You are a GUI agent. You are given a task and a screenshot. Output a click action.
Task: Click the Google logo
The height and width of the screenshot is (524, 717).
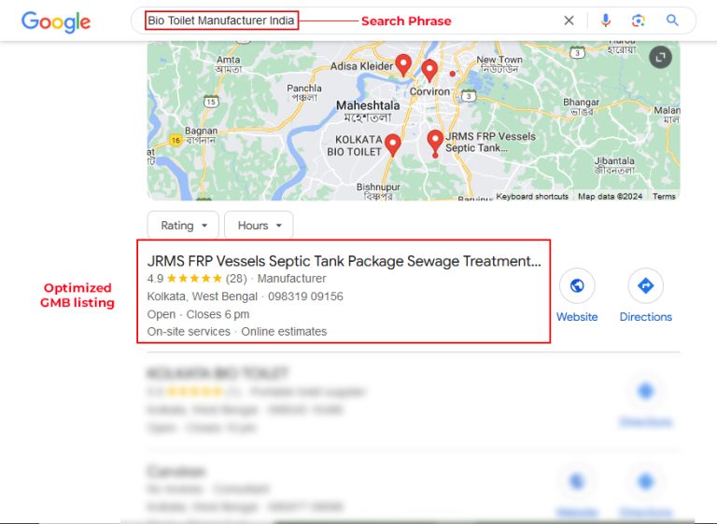point(56,21)
